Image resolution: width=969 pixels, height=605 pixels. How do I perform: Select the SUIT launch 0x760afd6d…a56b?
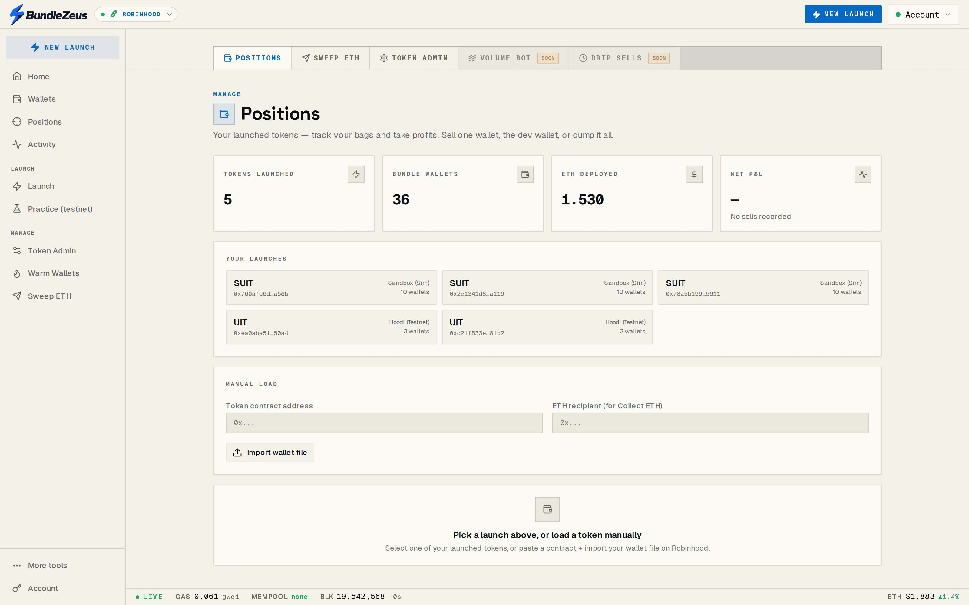tap(332, 288)
